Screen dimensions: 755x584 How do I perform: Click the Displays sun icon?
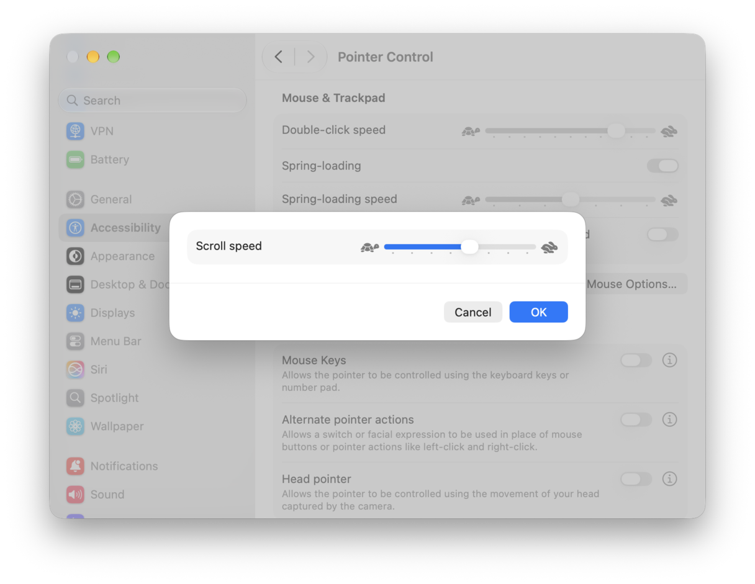[x=75, y=313]
